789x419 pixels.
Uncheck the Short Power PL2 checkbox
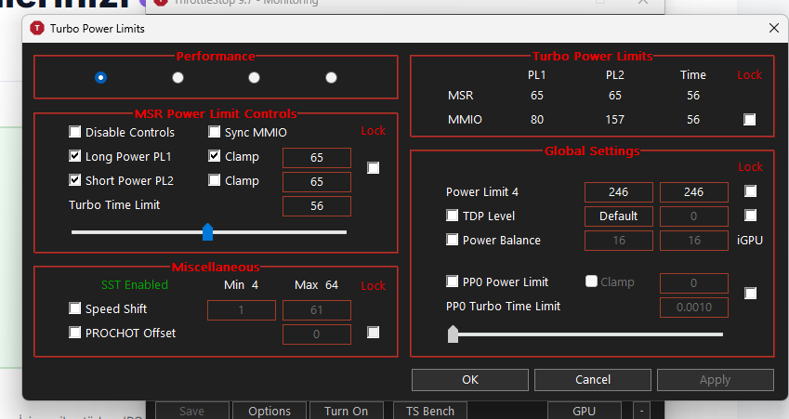tap(75, 180)
